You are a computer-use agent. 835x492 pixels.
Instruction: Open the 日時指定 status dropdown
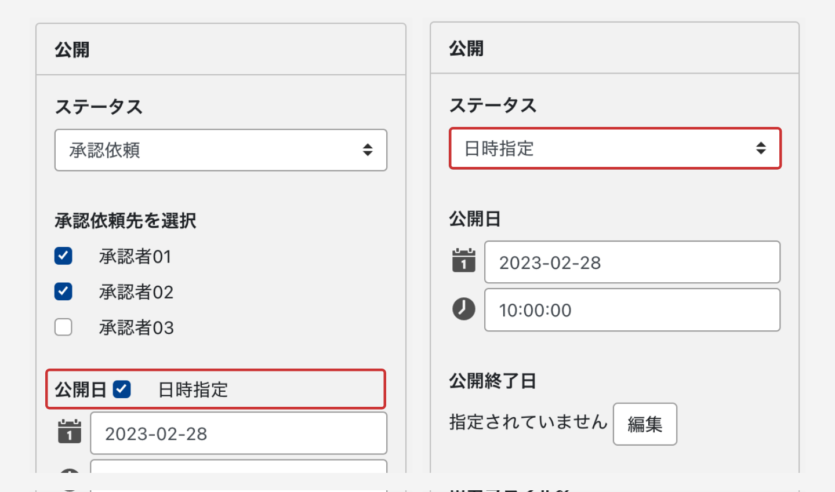pos(615,148)
